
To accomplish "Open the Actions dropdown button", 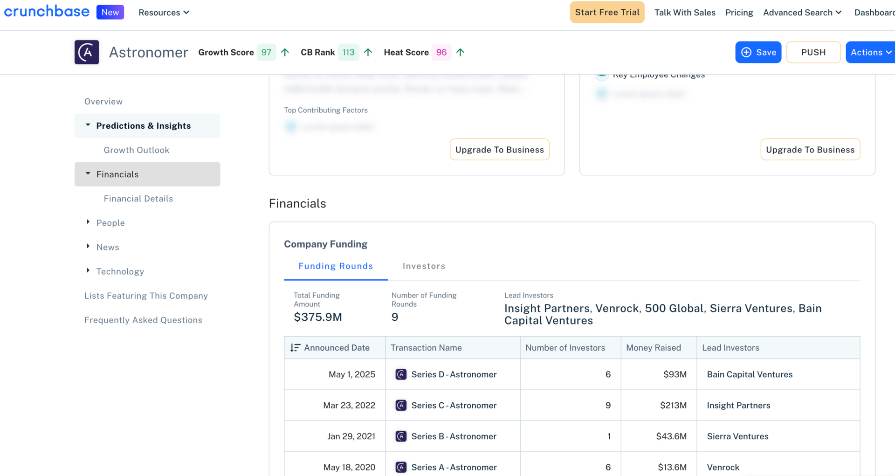I will click(x=870, y=52).
